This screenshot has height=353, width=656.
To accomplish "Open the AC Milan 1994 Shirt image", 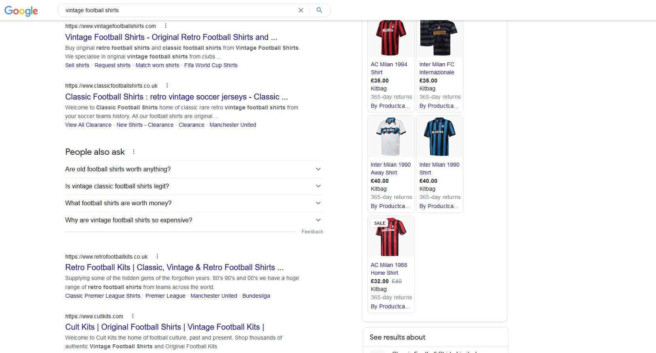I will pyautogui.click(x=391, y=38).
